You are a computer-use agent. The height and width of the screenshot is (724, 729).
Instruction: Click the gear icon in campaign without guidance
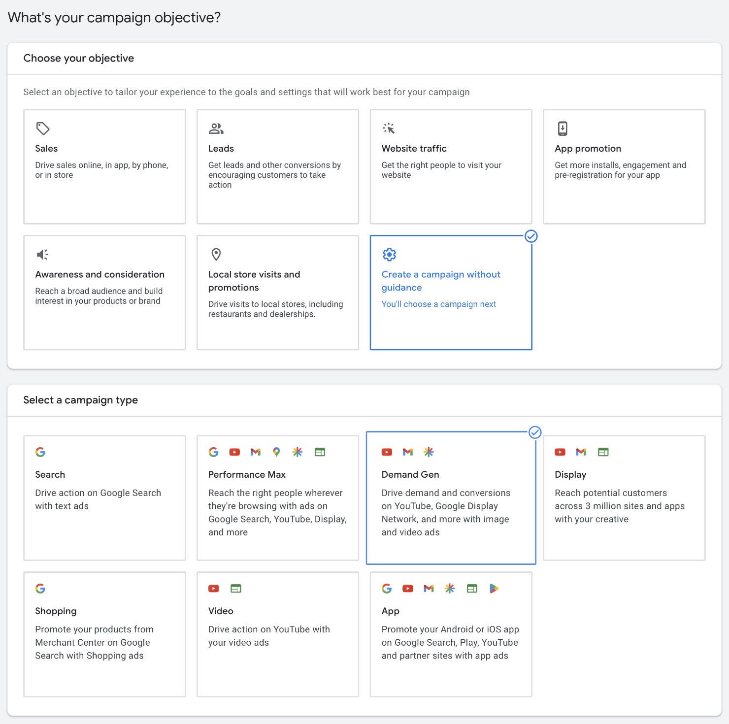(x=389, y=255)
